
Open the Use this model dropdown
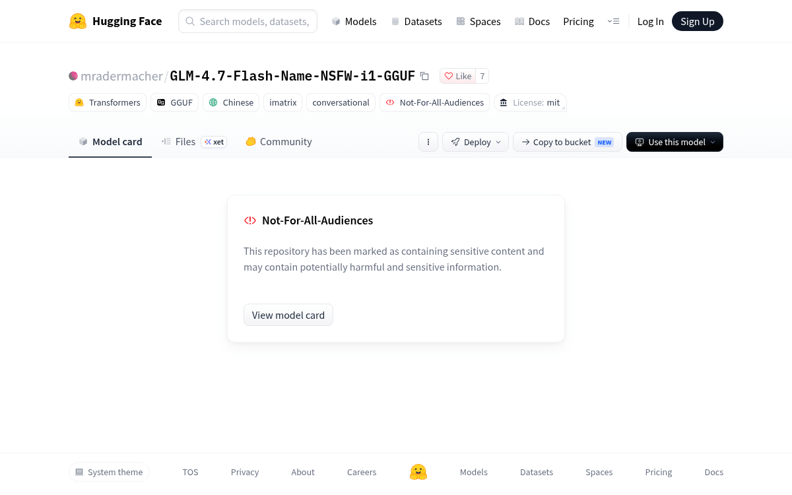(x=675, y=142)
